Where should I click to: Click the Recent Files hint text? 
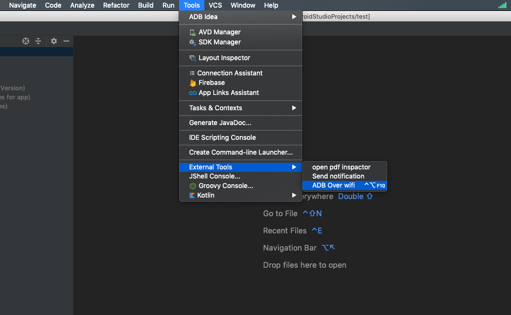pyautogui.click(x=285, y=231)
